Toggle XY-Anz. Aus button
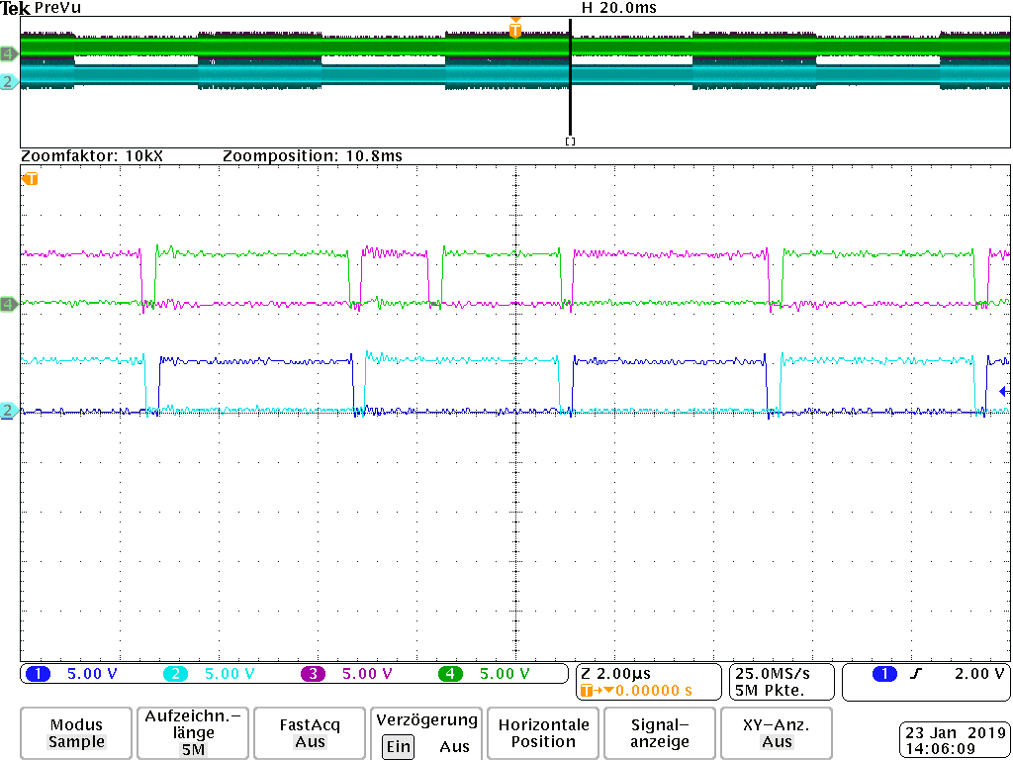Viewport: 1013px width, 760px height. pyautogui.click(x=776, y=733)
